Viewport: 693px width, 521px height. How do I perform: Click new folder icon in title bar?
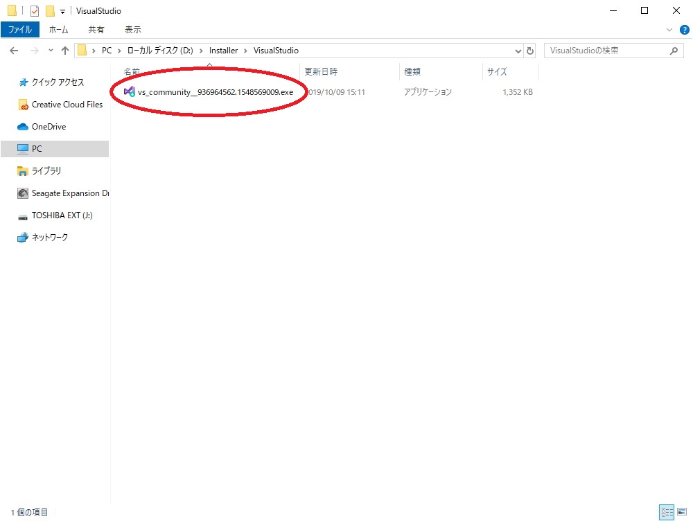coord(50,10)
